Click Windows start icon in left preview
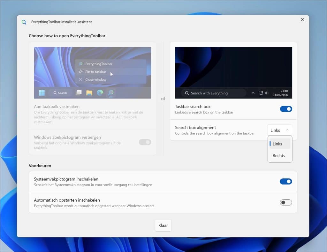The height and width of the screenshot is (252, 327). point(42,93)
